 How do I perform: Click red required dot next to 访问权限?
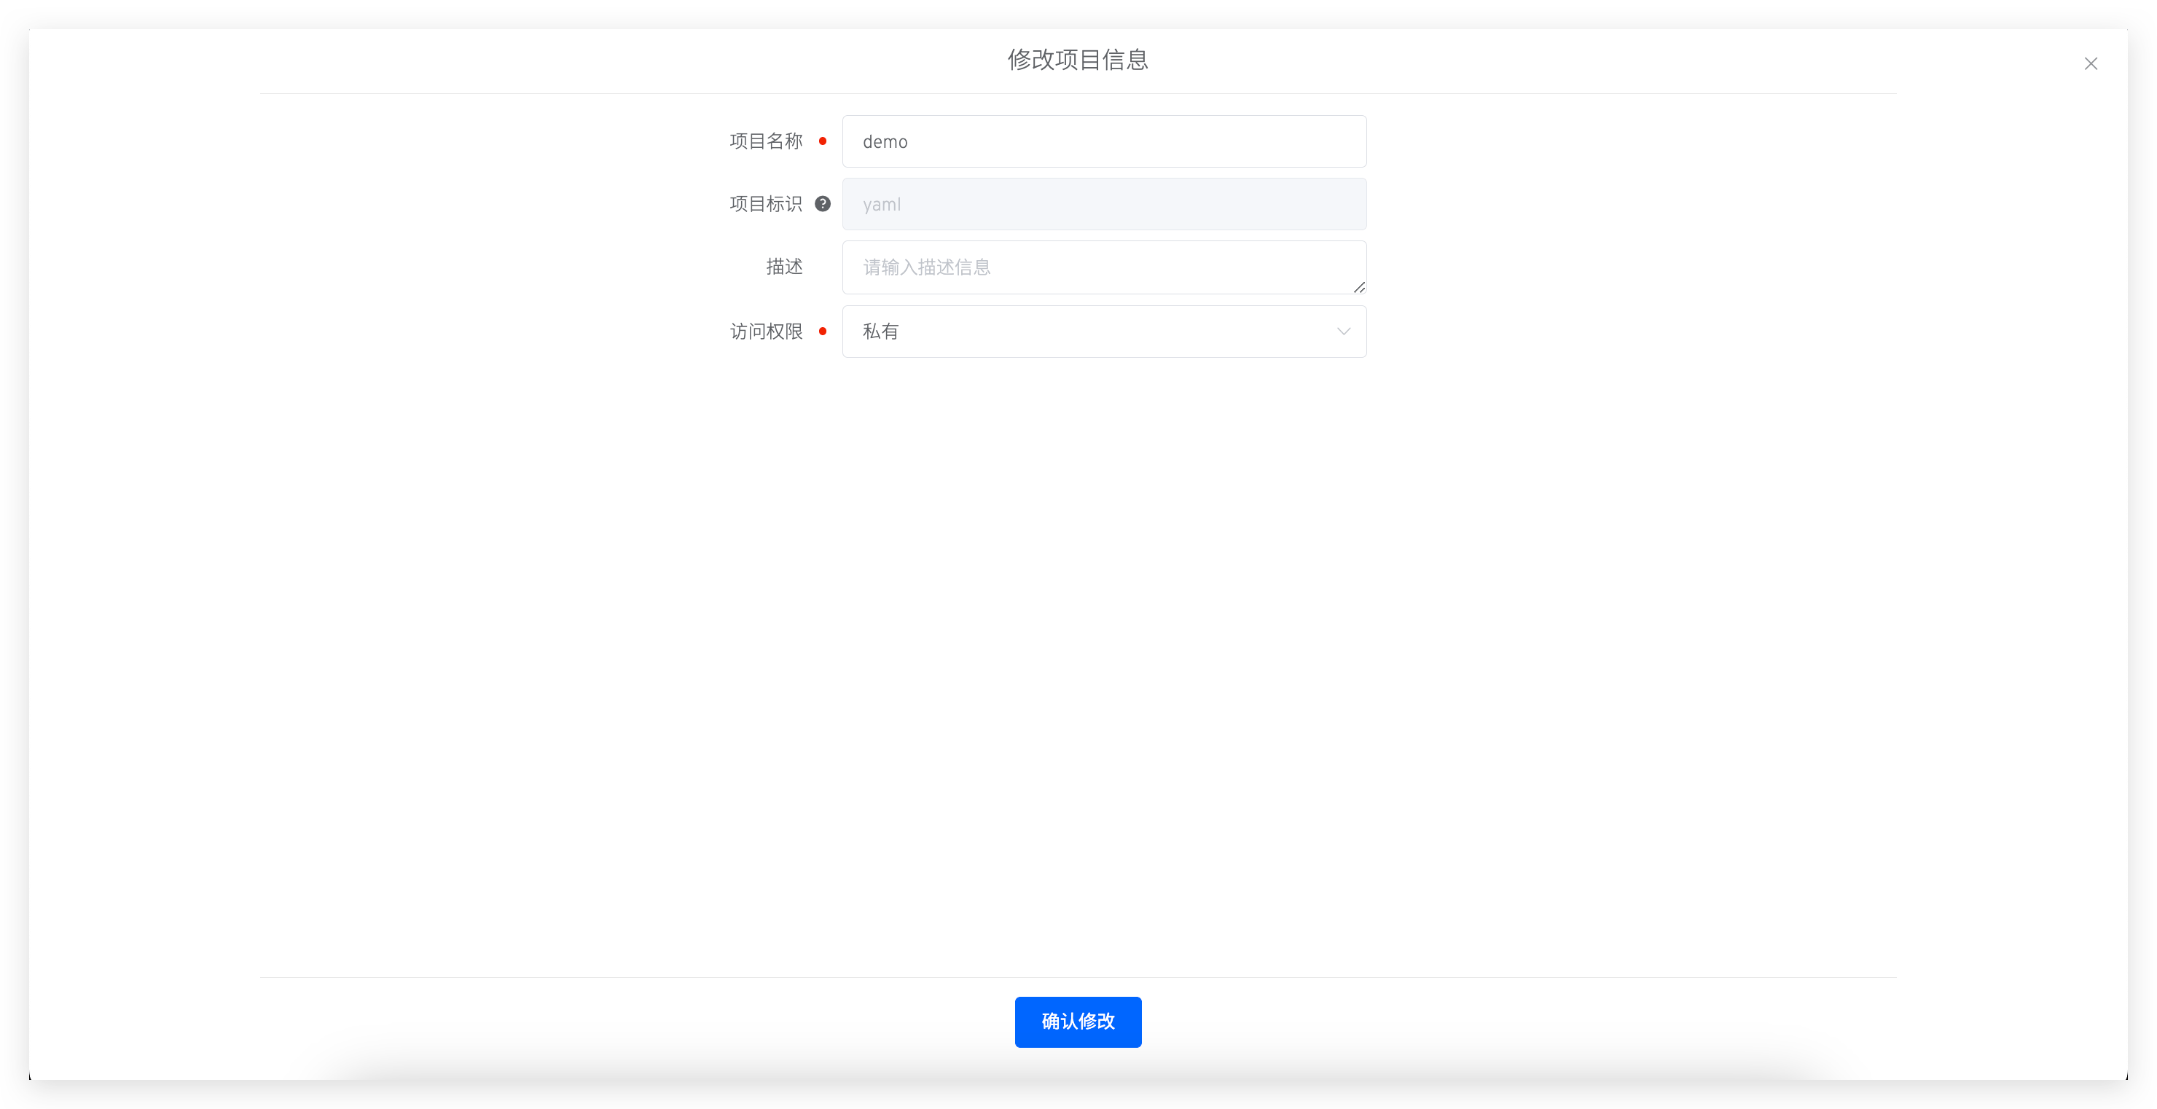coord(822,332)
